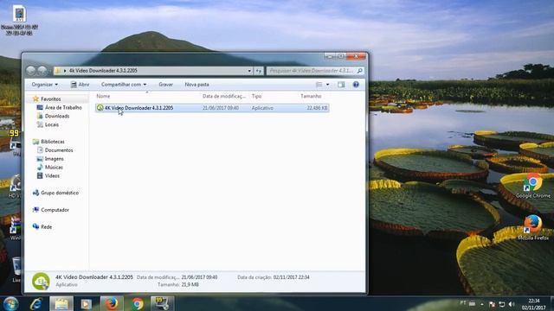This screenshot has width=554, height=311.
Task: Open the address bar history dropdown
Action: pos(249,71)
